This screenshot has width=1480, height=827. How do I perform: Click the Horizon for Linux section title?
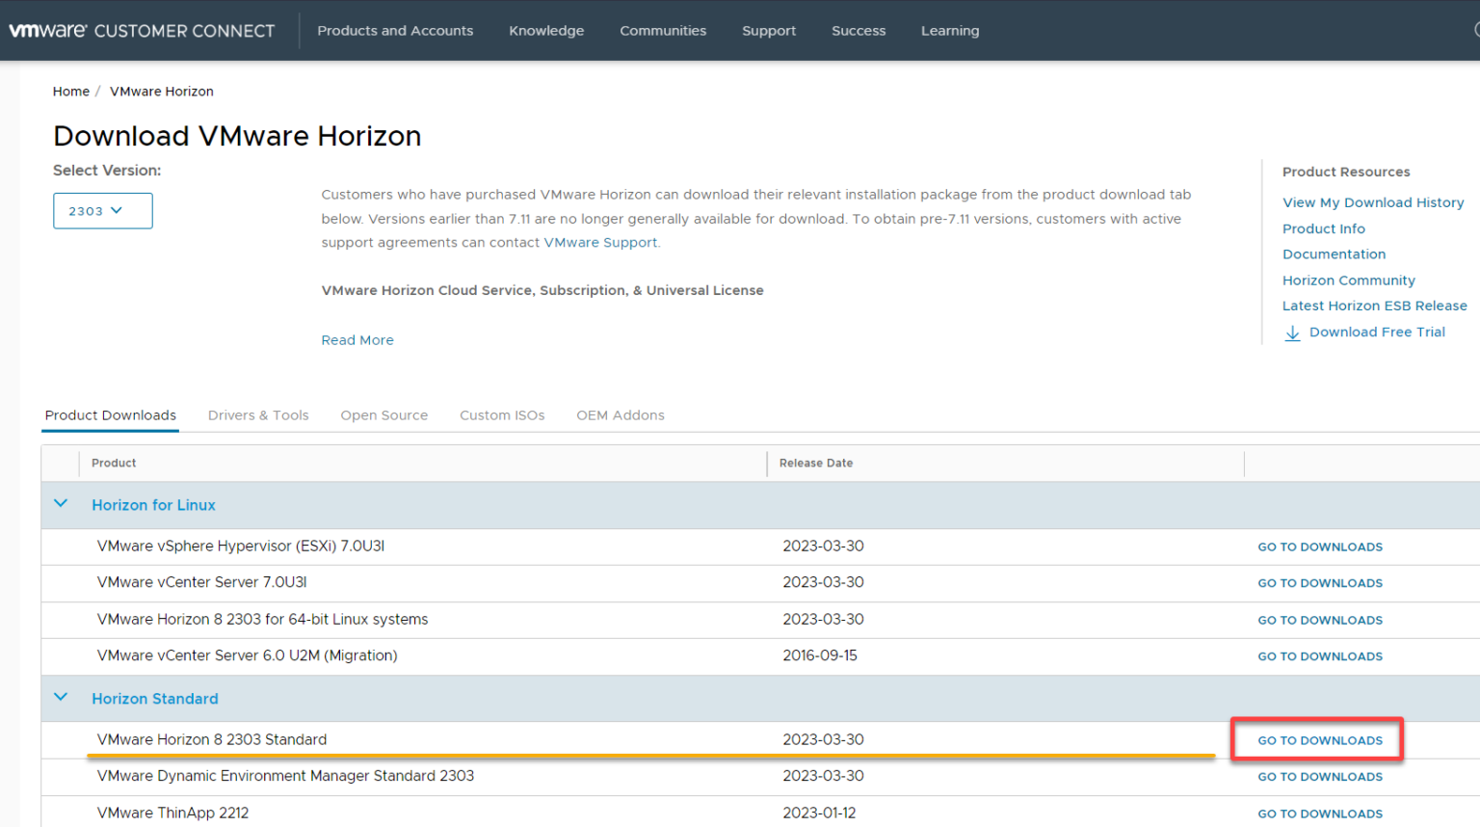[154, 505]
